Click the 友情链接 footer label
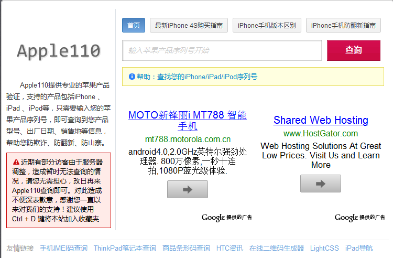393x258 pixels. (x=20, y=248)
